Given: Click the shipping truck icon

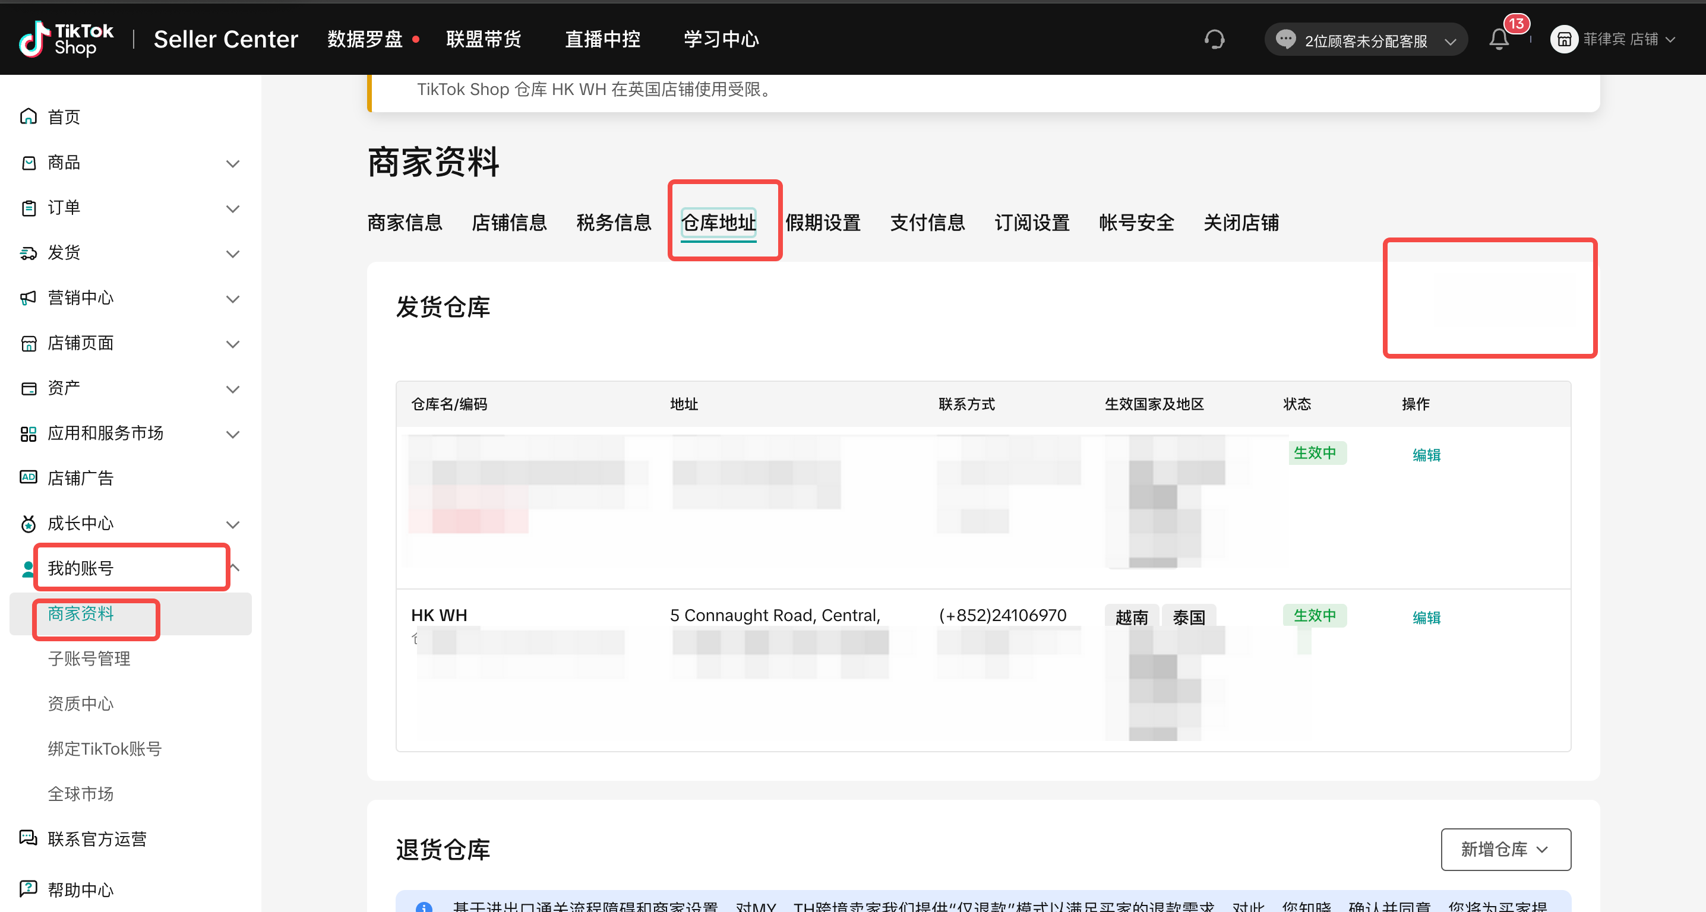Looking at the screenshot, I should click(x=28, y=253).
